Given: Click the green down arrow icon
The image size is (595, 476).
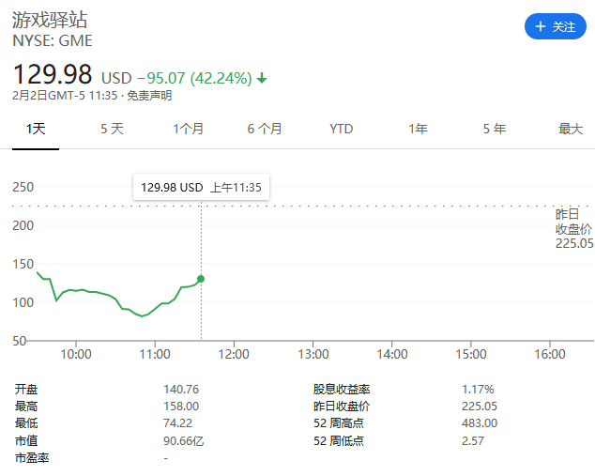Looking at the screenshot, I should click(x=262, y=78).
